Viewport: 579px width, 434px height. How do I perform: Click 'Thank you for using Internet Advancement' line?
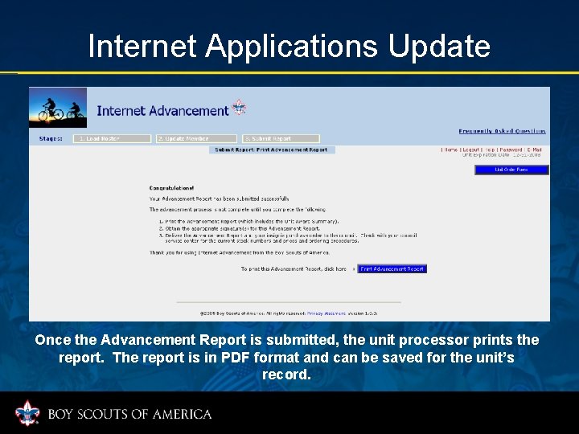(x=240, y=253)
